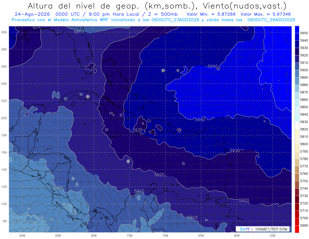Click the 5780 label on the color scale

pos(304,159)
